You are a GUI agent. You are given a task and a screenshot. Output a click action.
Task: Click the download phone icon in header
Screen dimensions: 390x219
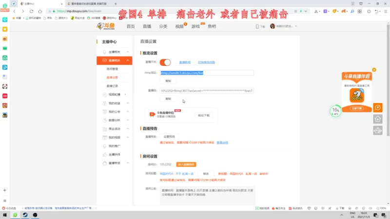[x=257, y=26]
